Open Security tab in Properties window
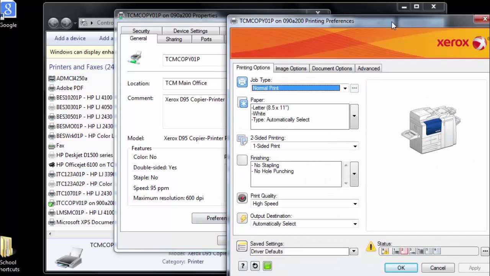The height and width of the screenshot is (276, 490). [x=141, y=31]
